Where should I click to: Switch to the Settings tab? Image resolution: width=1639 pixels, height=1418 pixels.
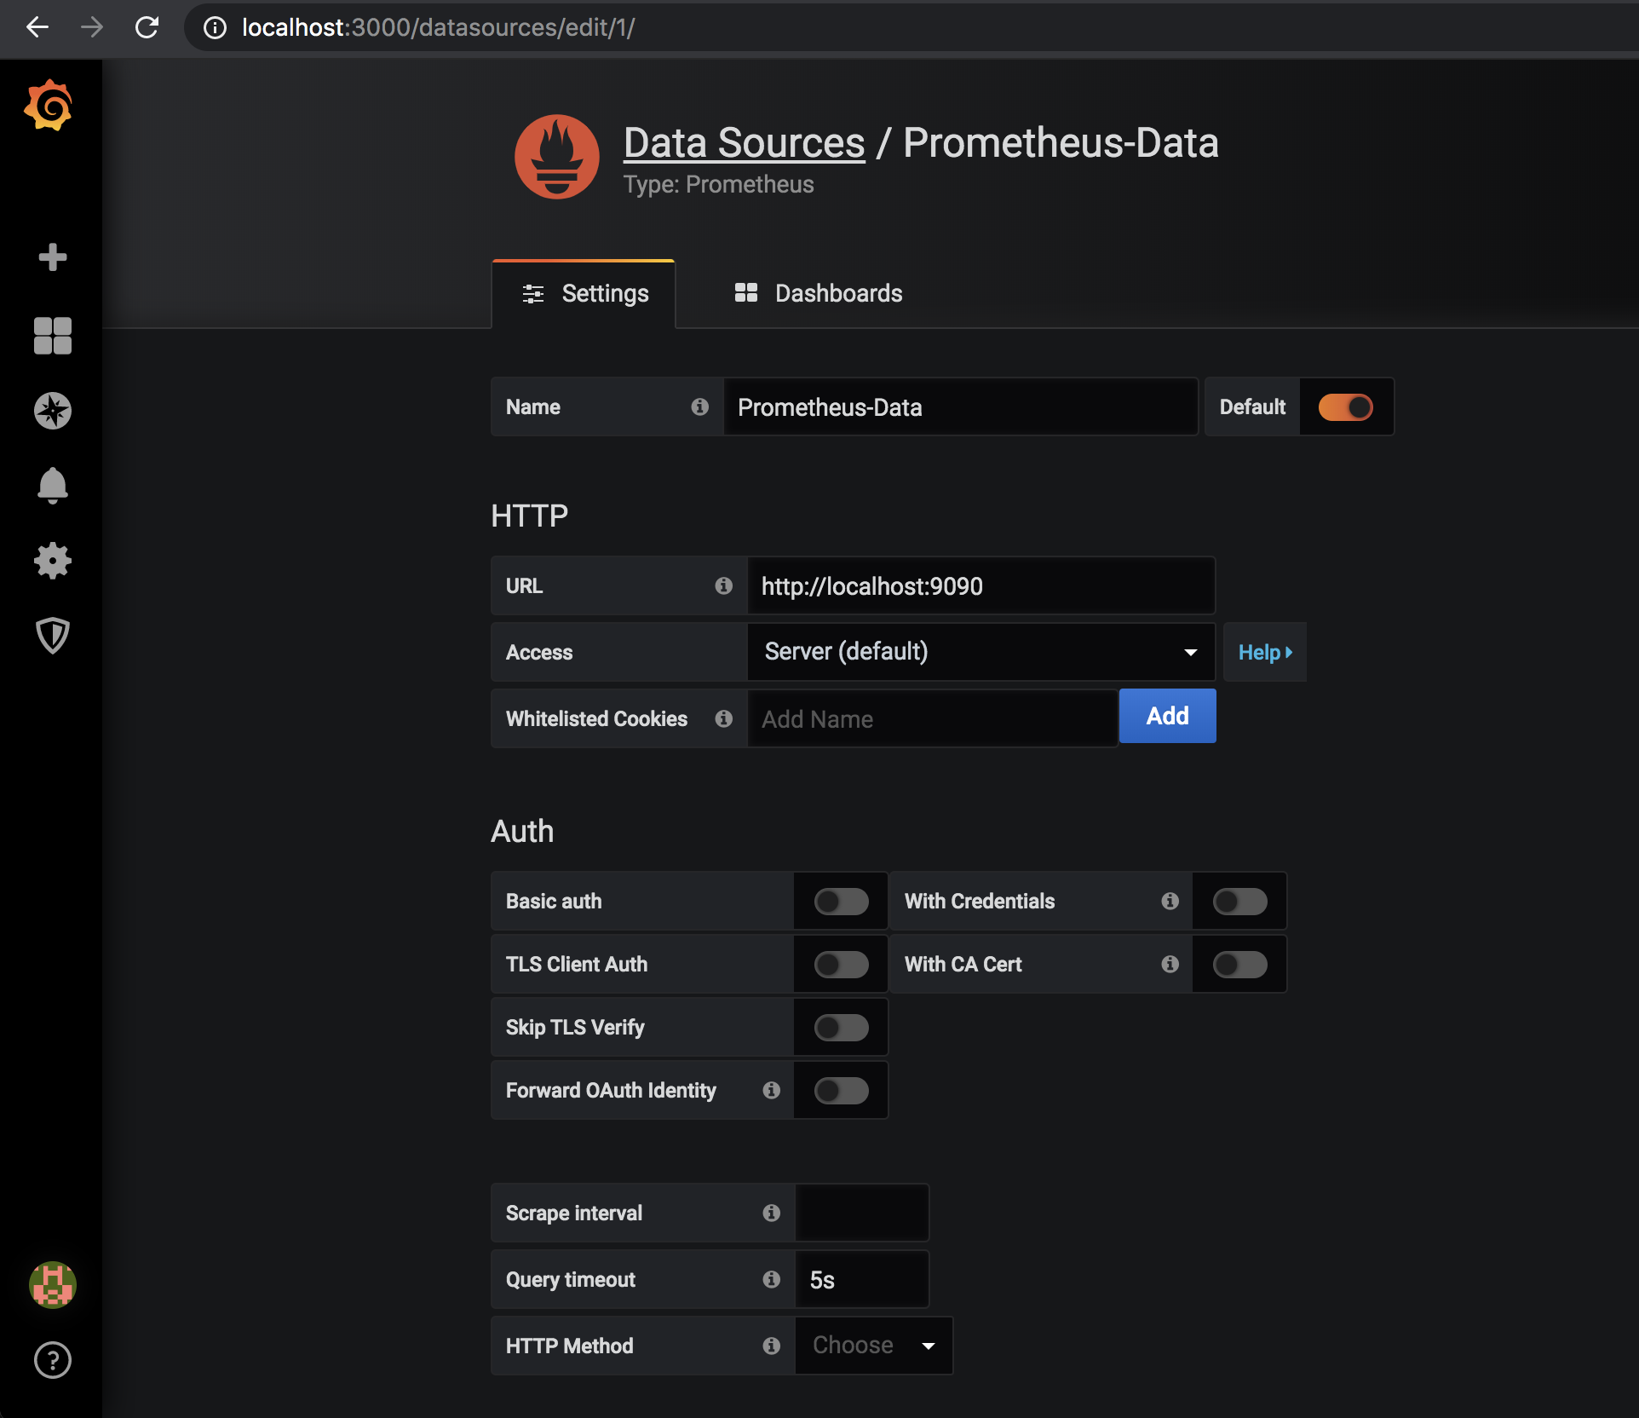coord(584,294)
